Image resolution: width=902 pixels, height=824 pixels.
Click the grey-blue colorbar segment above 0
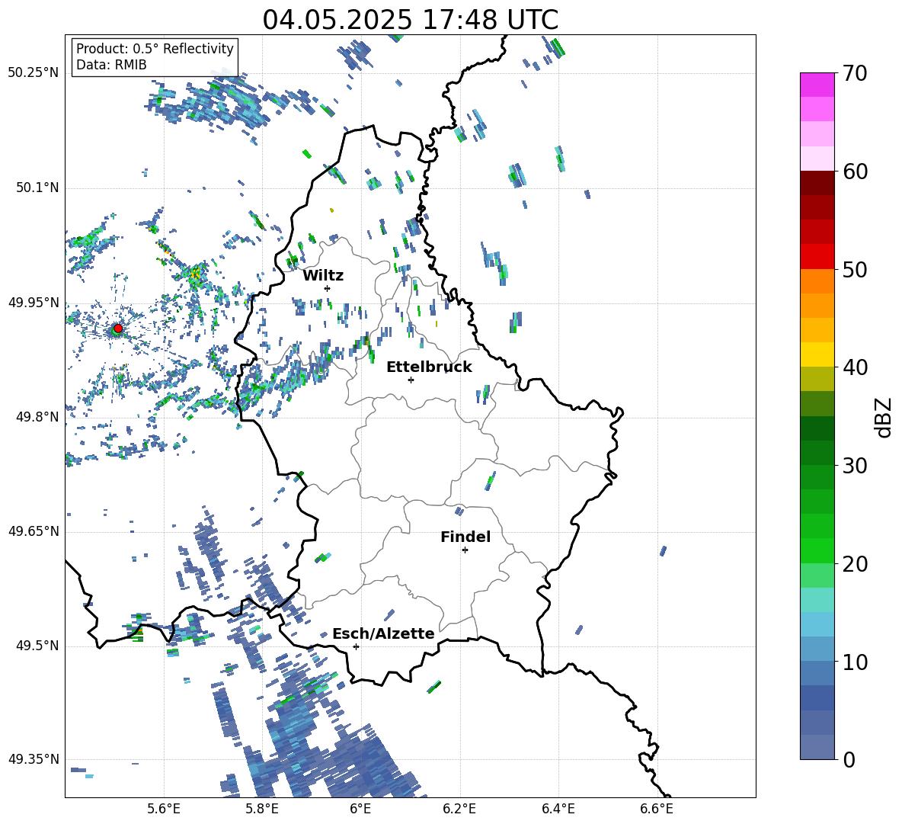click(817, 747)
